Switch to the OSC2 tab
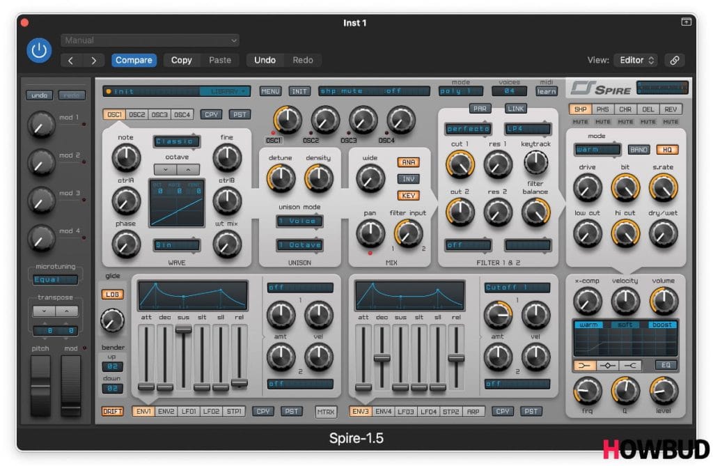This screenshot has width=713, height=466. (x=137, y=114)
